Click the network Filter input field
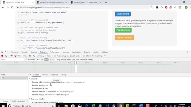 pyautogui.click(x=12, y=60)
